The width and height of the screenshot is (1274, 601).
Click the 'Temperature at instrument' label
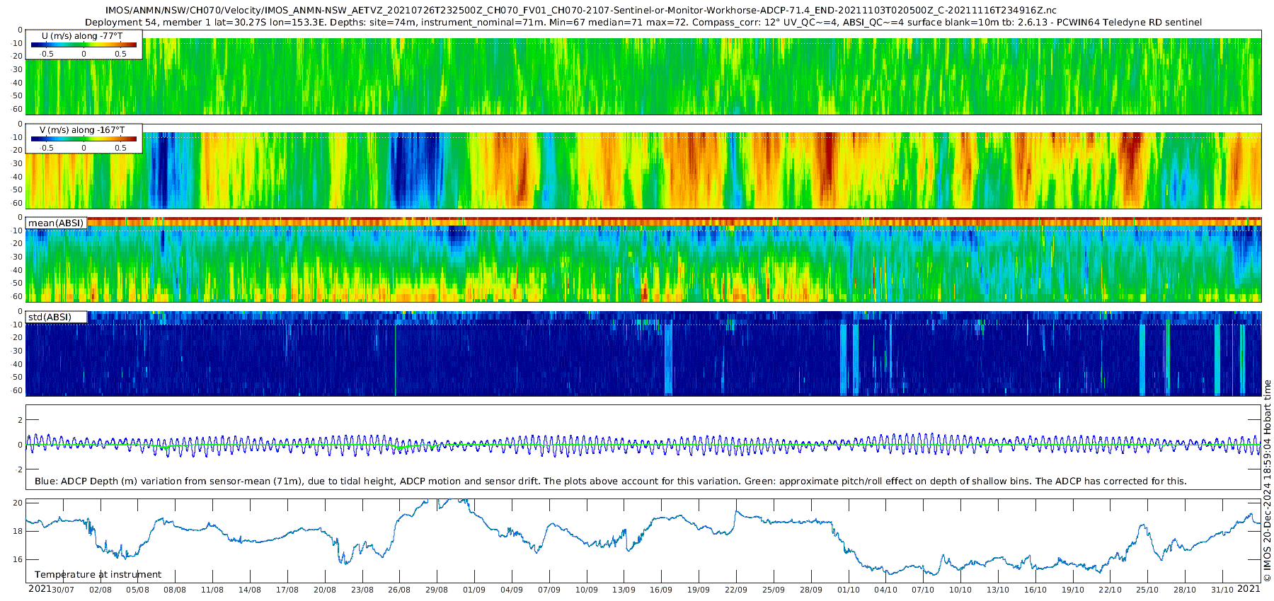pos(98,575)
